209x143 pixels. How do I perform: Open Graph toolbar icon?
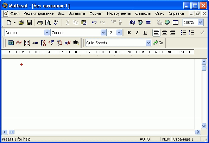(19, 43)
